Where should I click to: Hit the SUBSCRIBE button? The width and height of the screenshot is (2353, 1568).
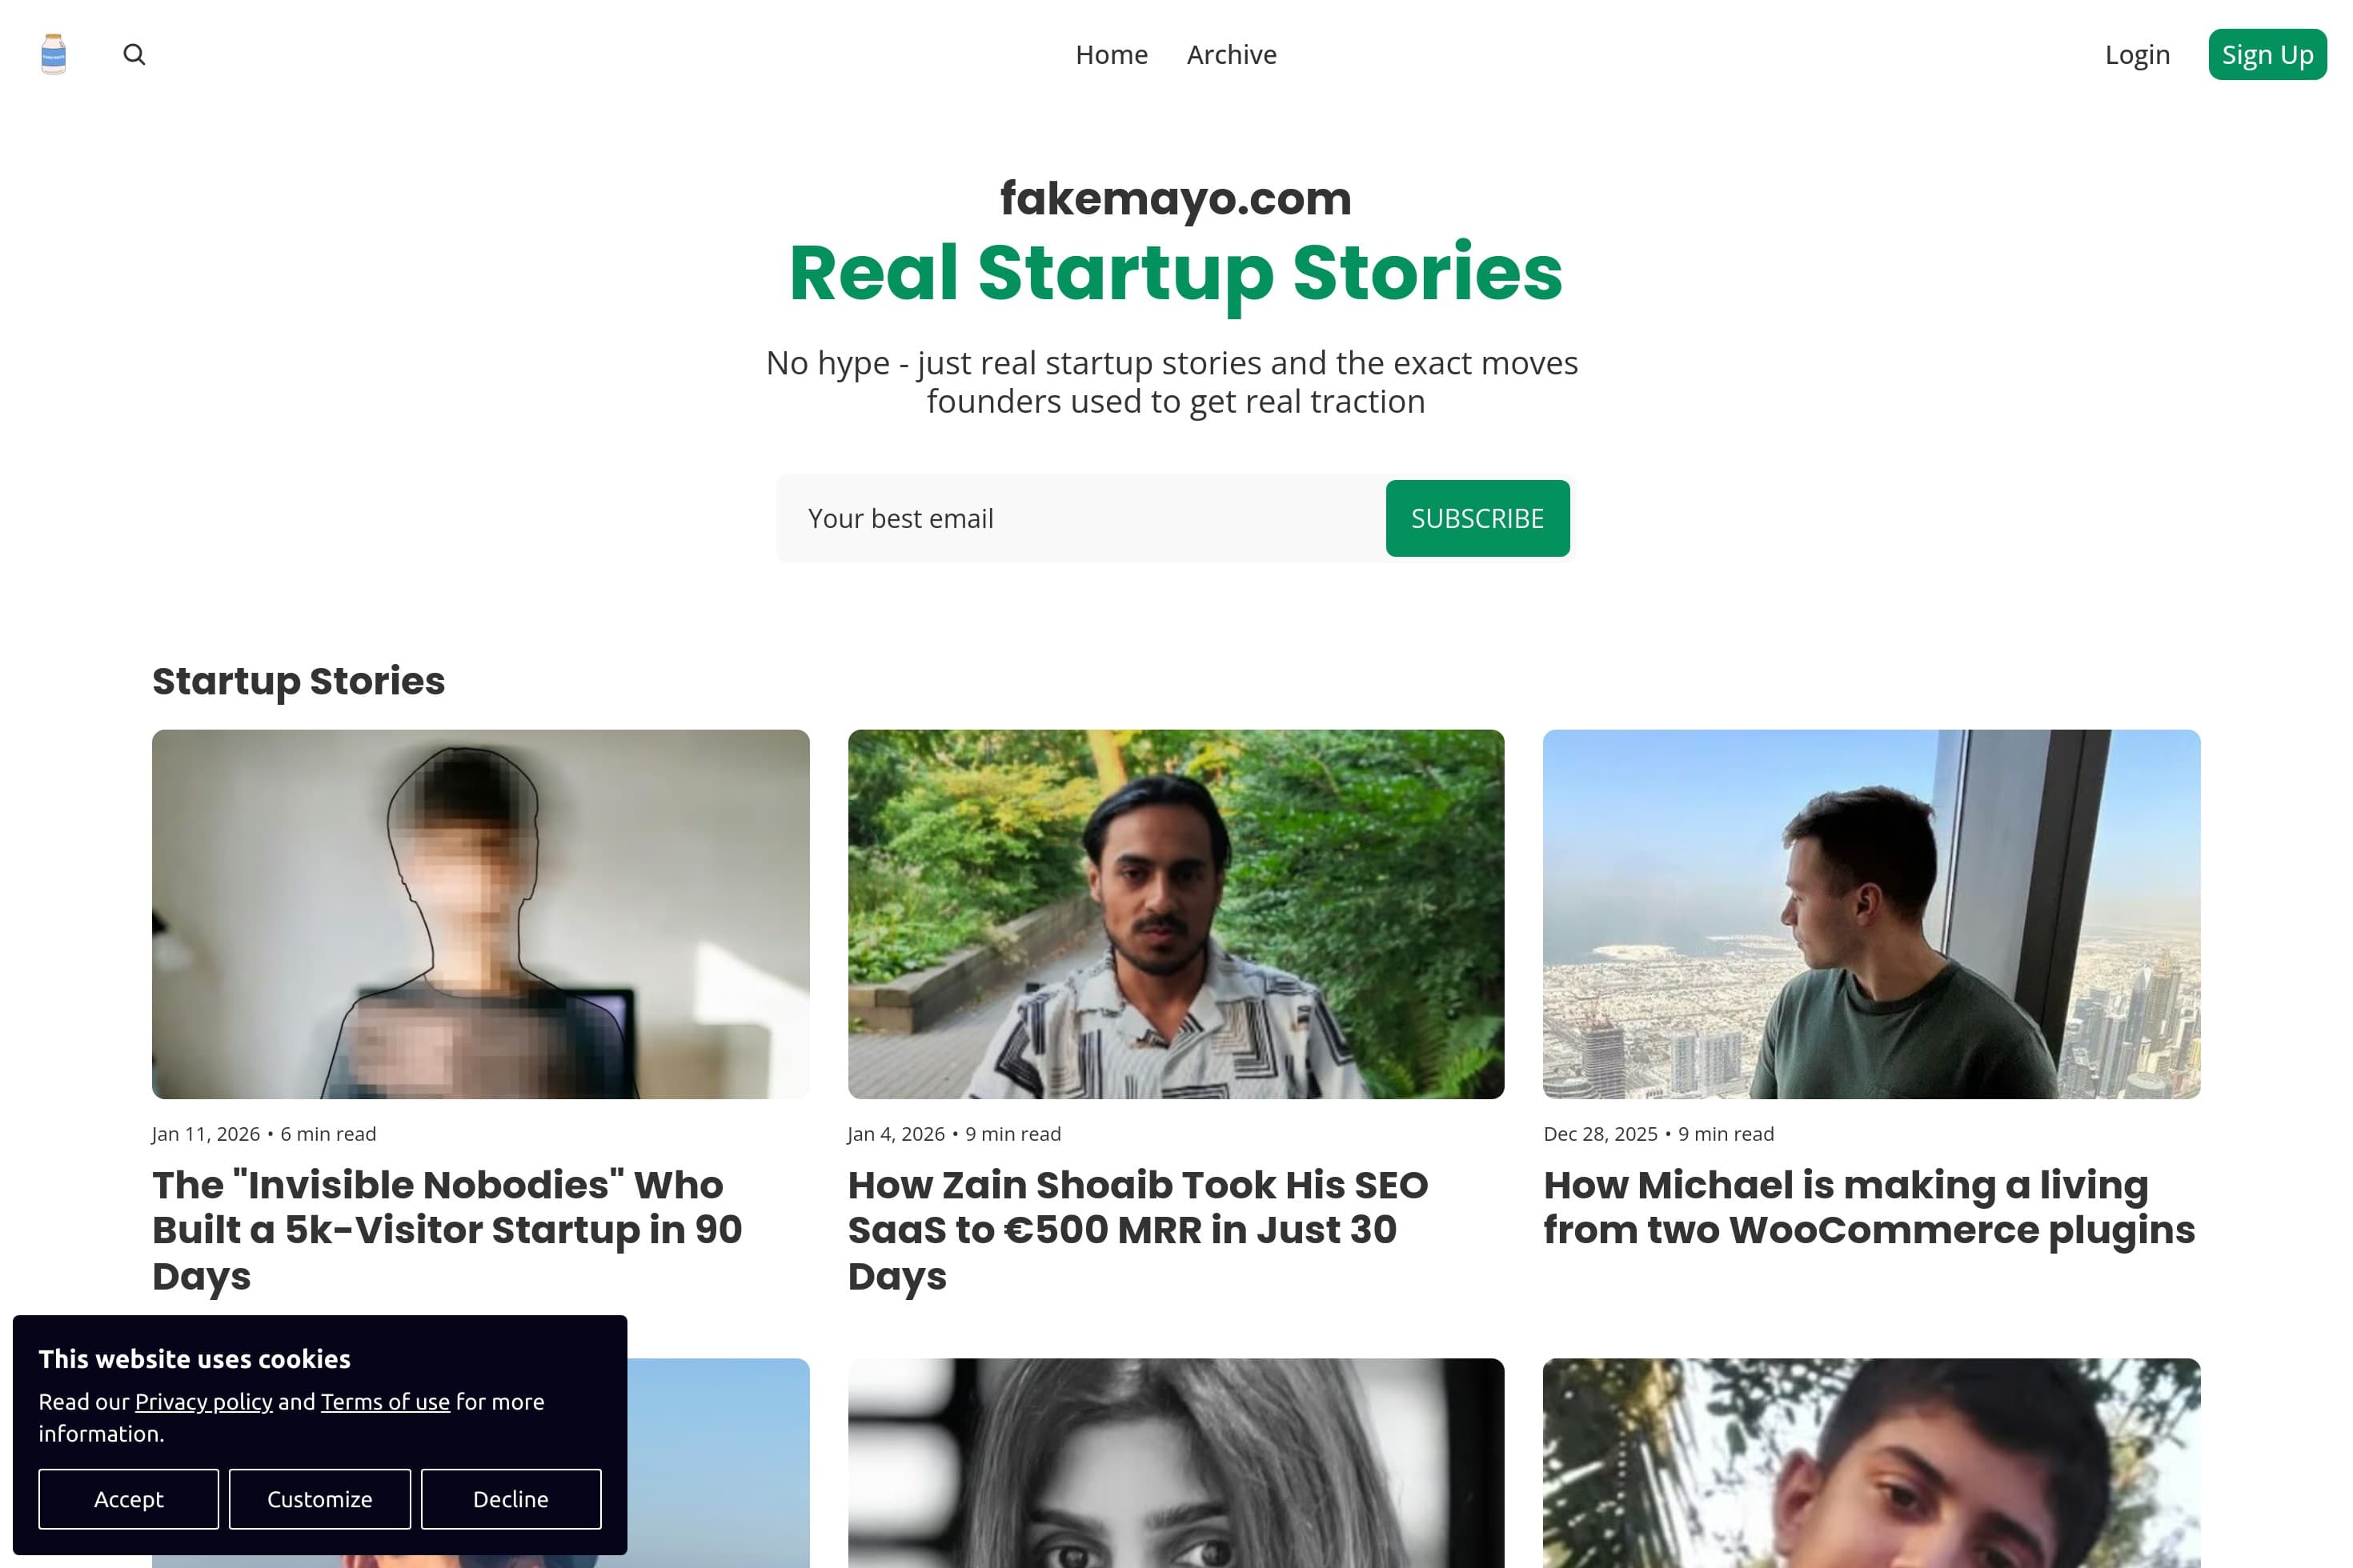point(1477,518)
